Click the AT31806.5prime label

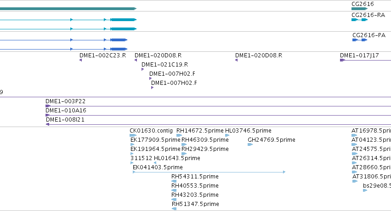click(x=372, y=177)
